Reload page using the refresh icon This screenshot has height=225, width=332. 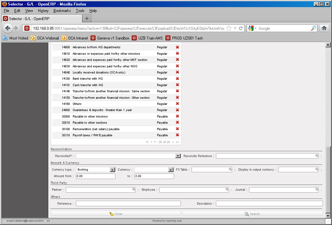coord(241,28)
